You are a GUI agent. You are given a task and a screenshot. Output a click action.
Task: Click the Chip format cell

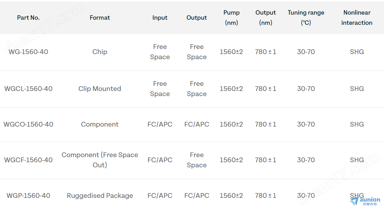coord(100,52)
